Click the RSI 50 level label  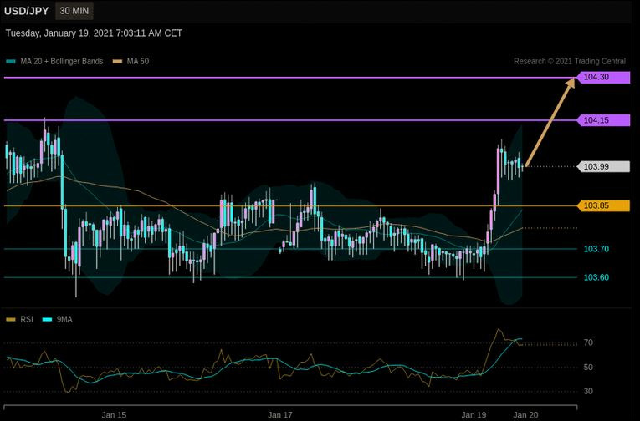(x=588, y=368)
